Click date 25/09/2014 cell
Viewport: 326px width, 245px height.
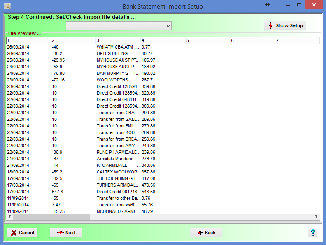(18, 60)
